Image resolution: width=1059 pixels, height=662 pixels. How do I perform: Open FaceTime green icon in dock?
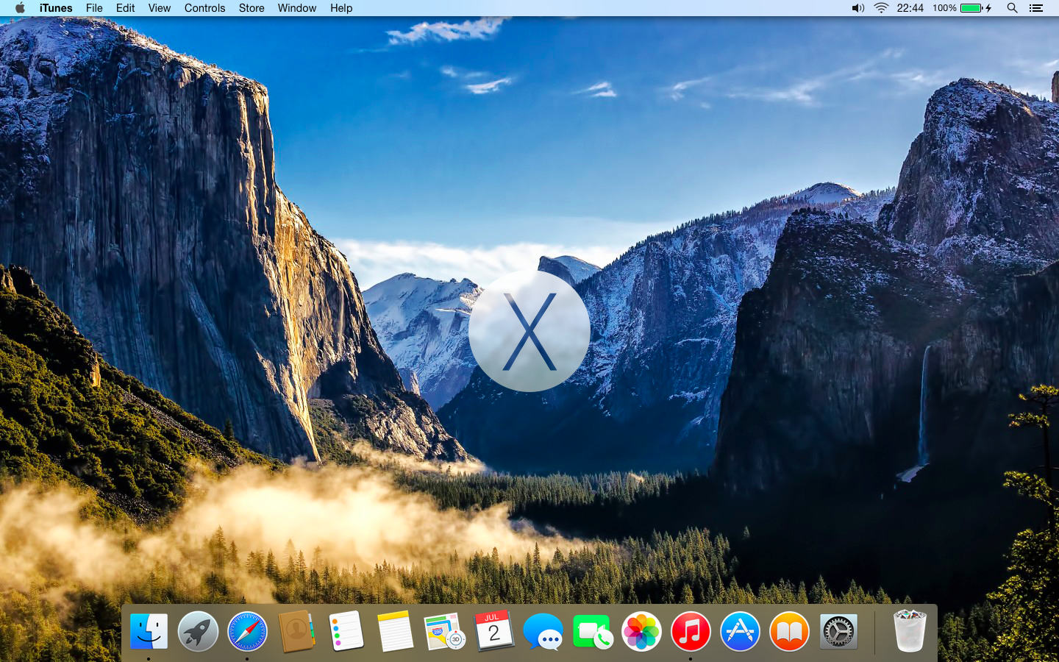pos(592,632)
